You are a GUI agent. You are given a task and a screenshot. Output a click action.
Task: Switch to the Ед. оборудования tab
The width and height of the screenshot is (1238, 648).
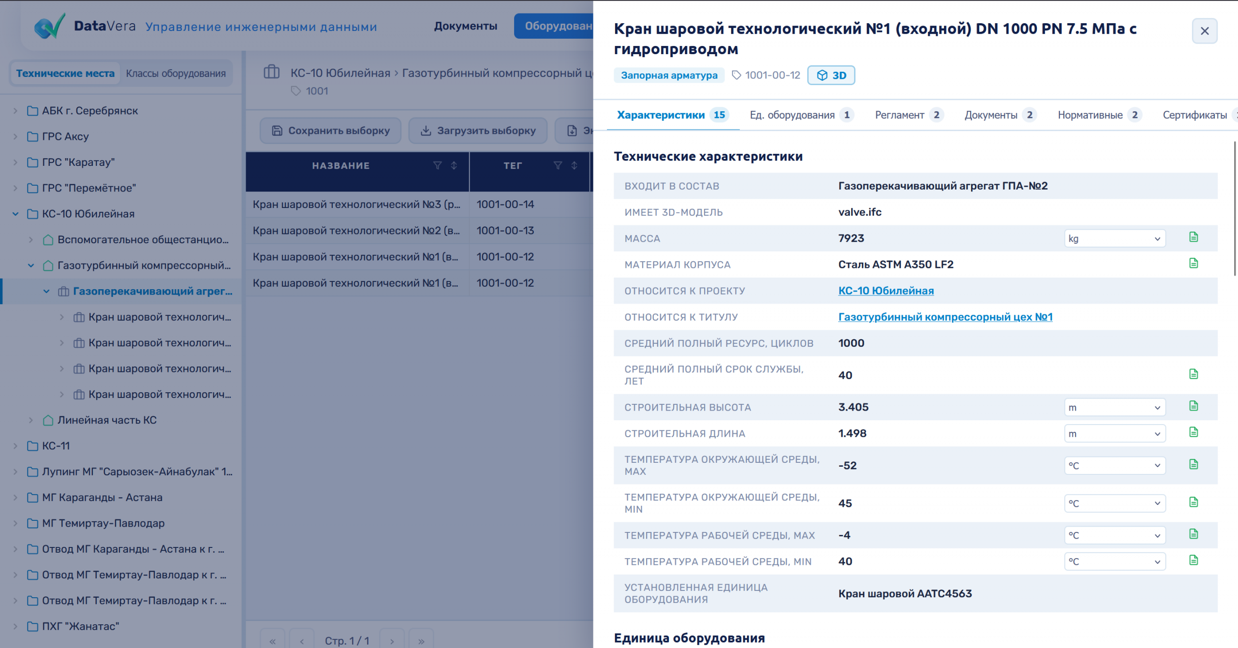pos(801,115)
